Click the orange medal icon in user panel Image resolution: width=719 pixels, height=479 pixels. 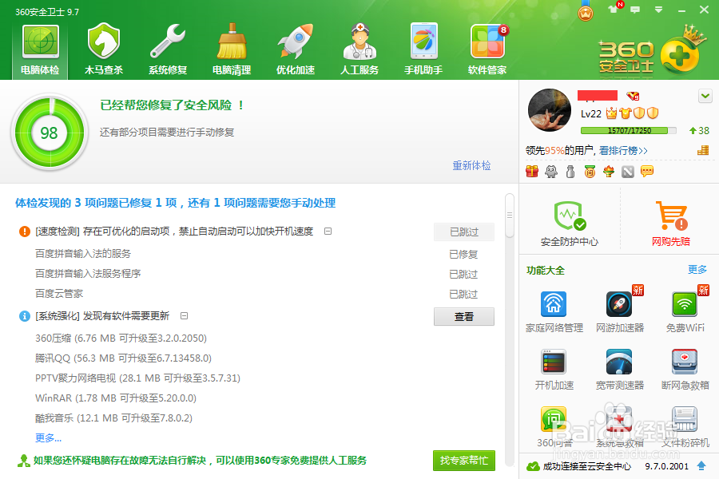[x=590, y=172]
